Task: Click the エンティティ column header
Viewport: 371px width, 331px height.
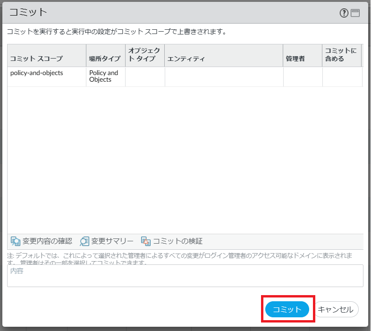Action: tap(224, 55)
